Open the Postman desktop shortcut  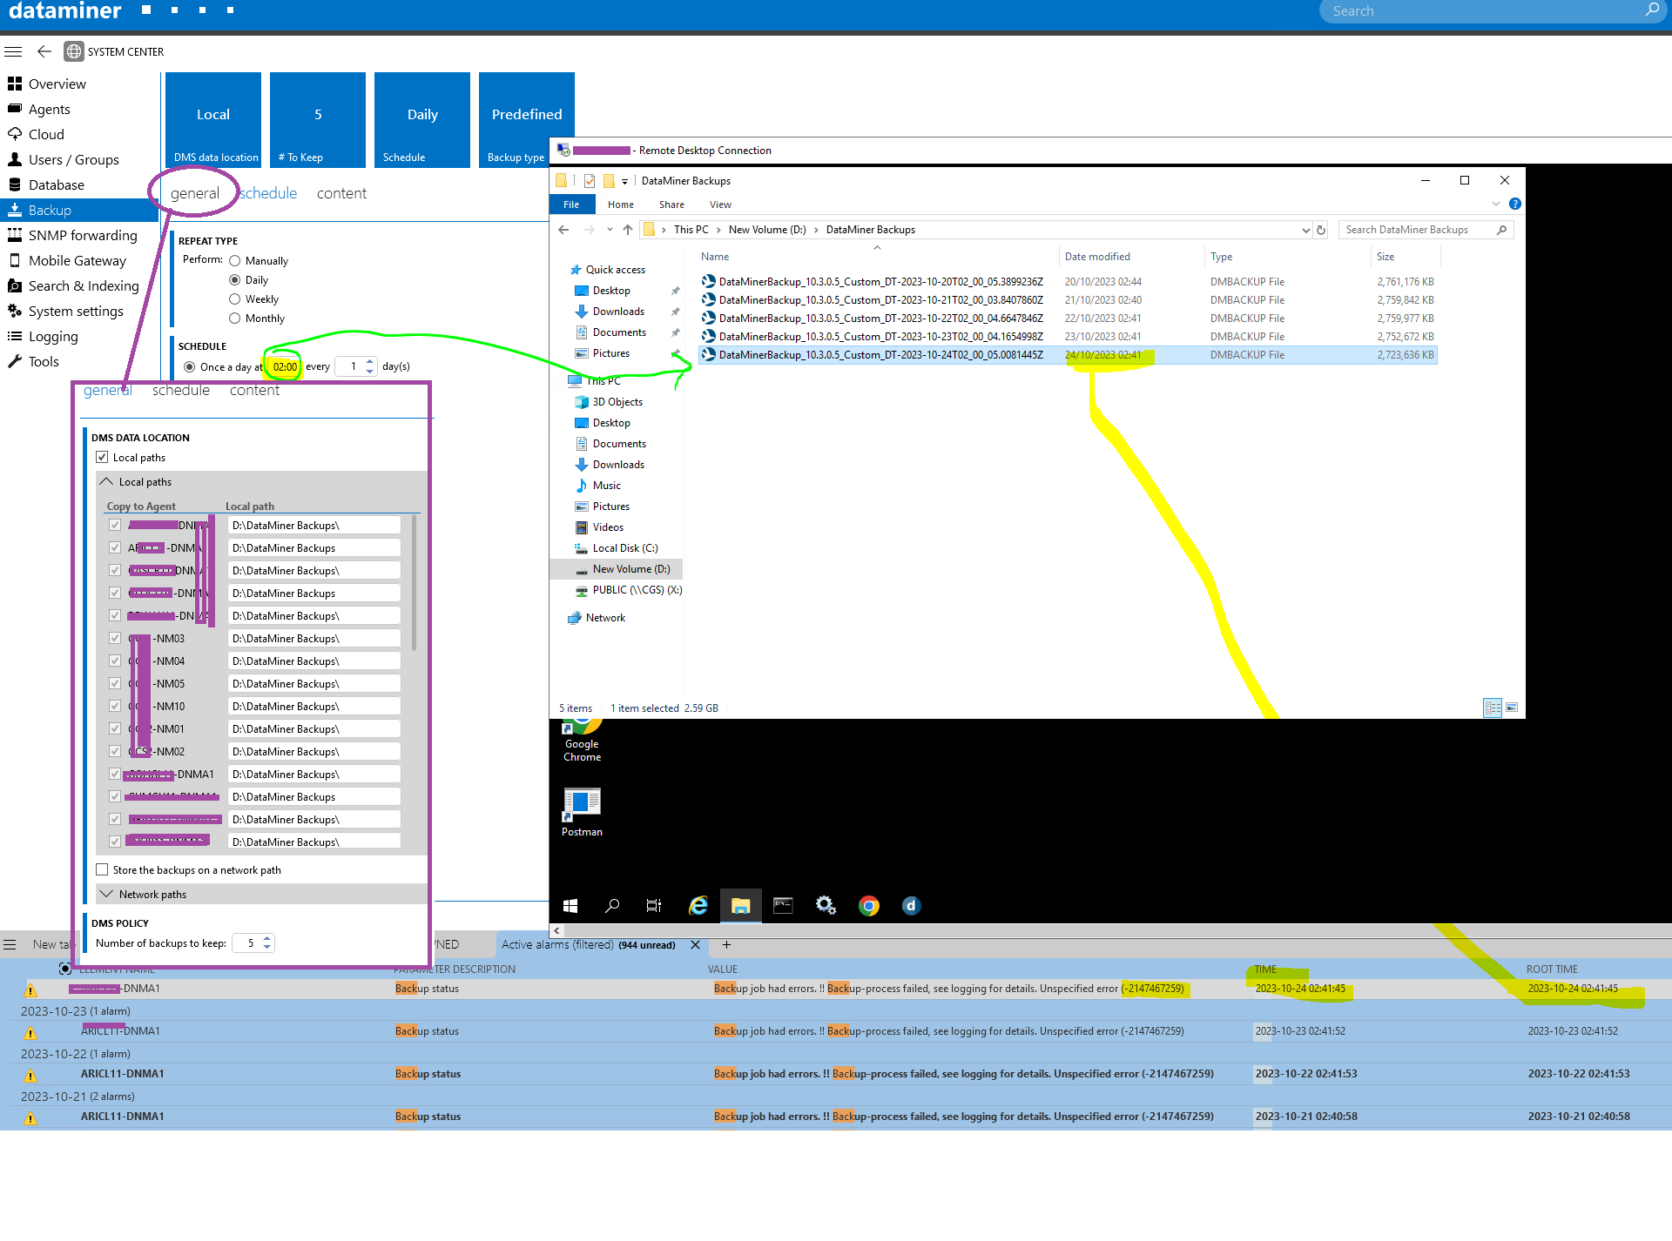[582, 812]
